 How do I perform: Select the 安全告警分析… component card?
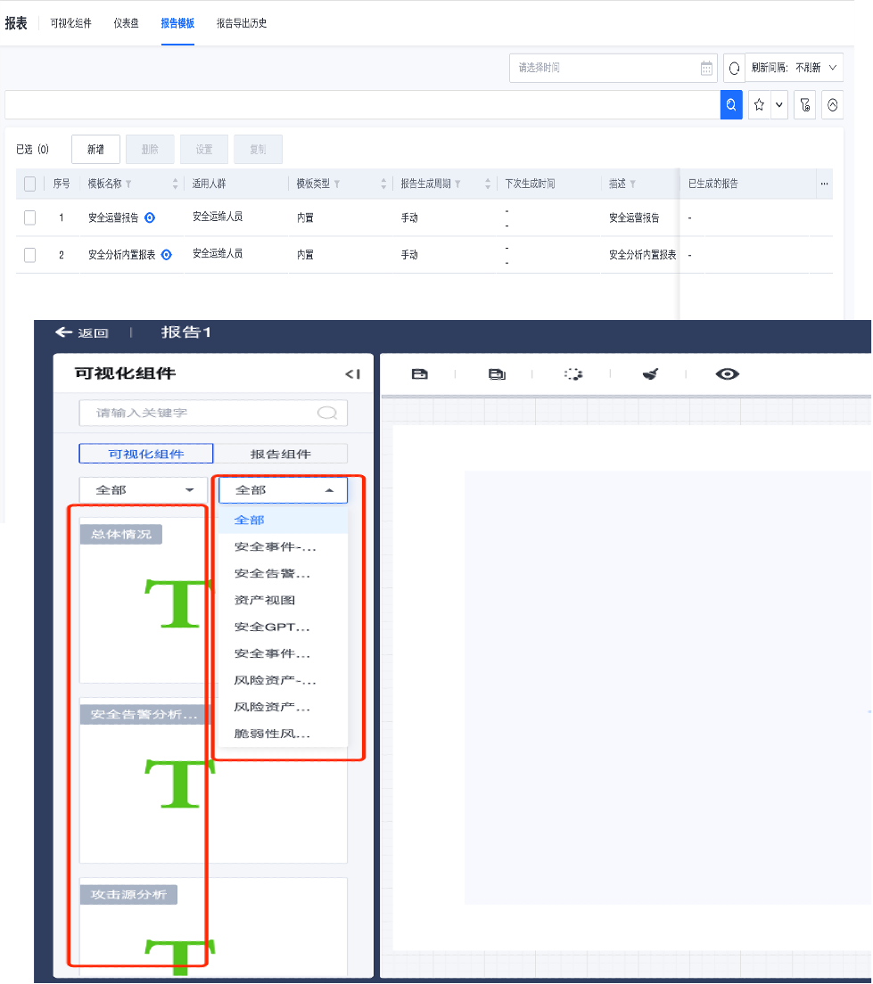click(213, 781)
